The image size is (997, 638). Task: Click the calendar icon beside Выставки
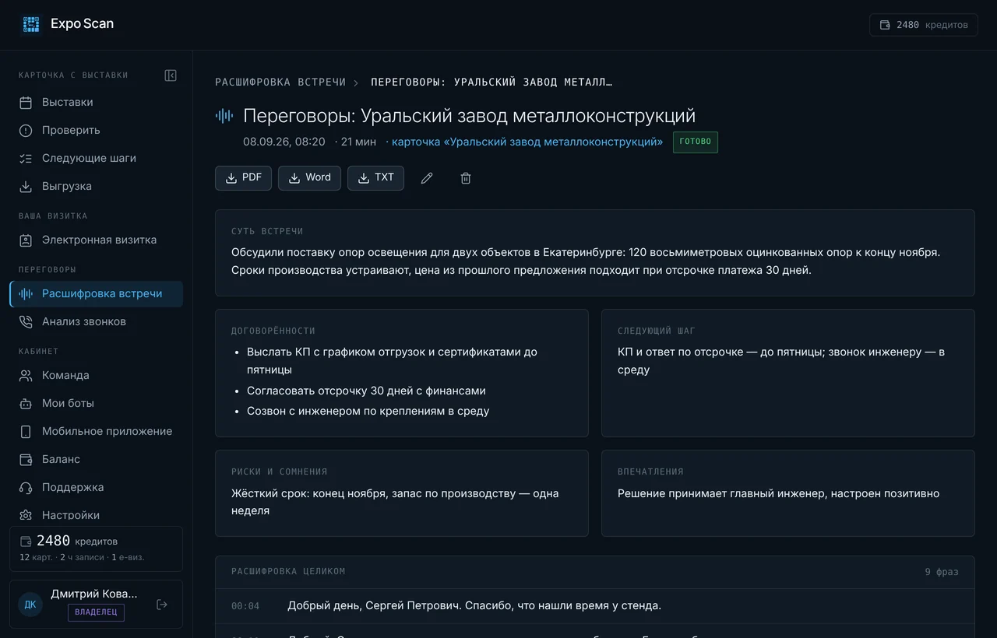(x=26, y=103)
